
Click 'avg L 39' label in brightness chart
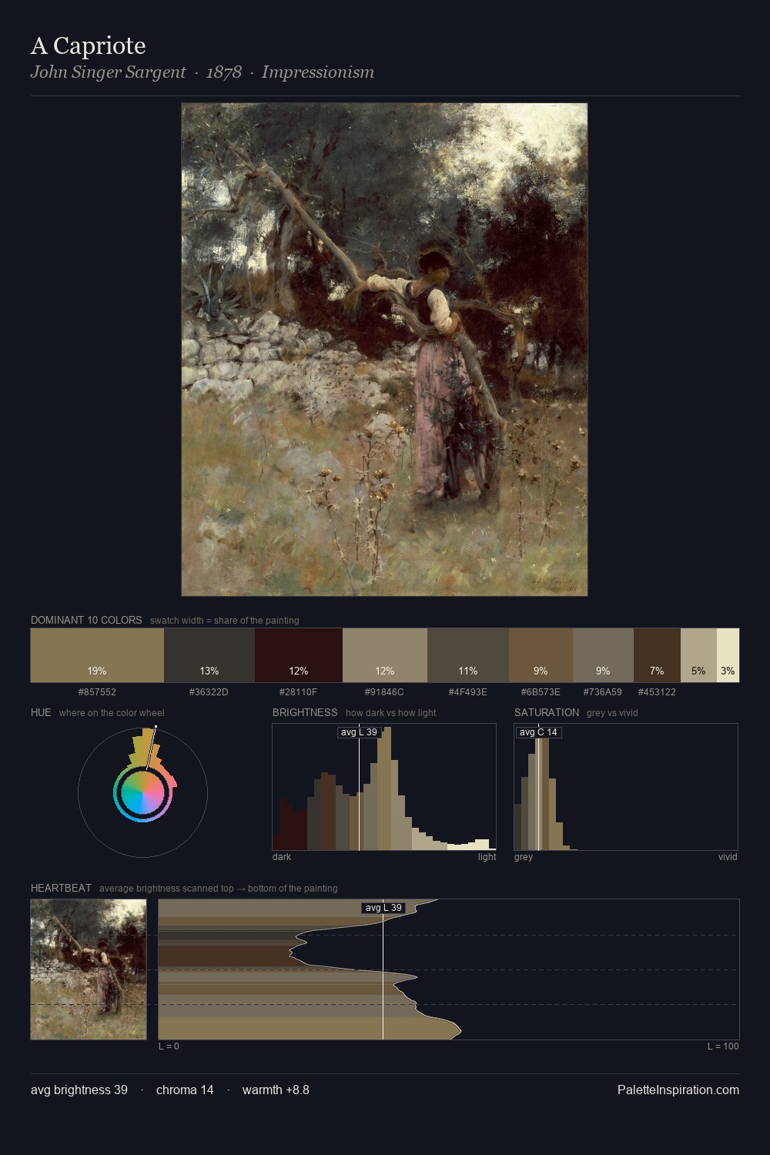(360, 732)
